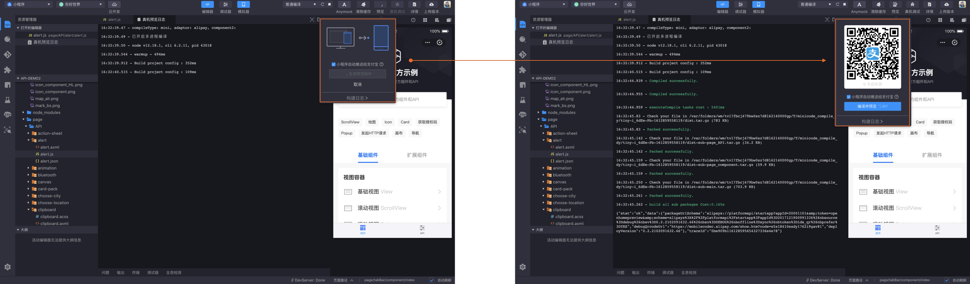Select clipboard.acss file in right window tree
This screenshot has width=970, height=284.
click(569, 217)
